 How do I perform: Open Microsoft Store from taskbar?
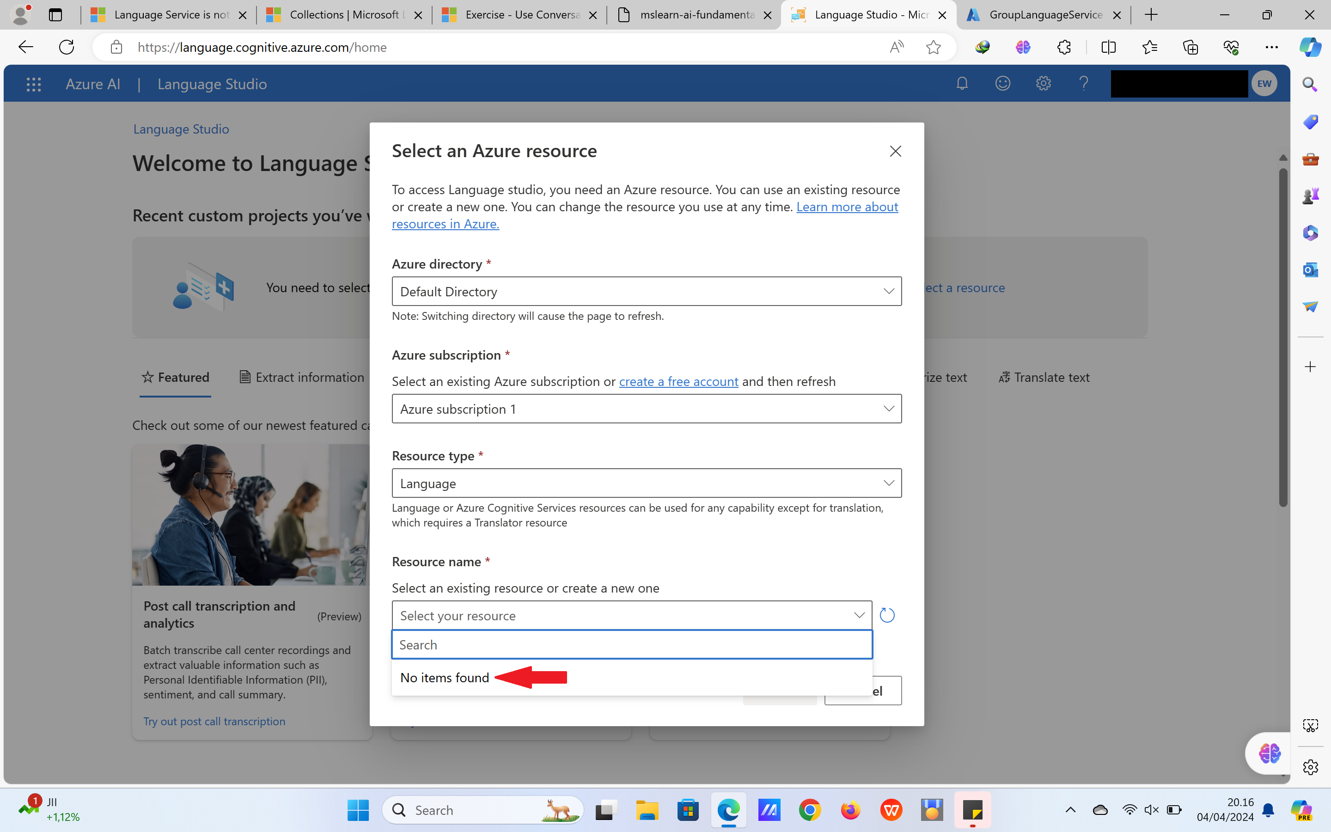click(x=688, y=810)
